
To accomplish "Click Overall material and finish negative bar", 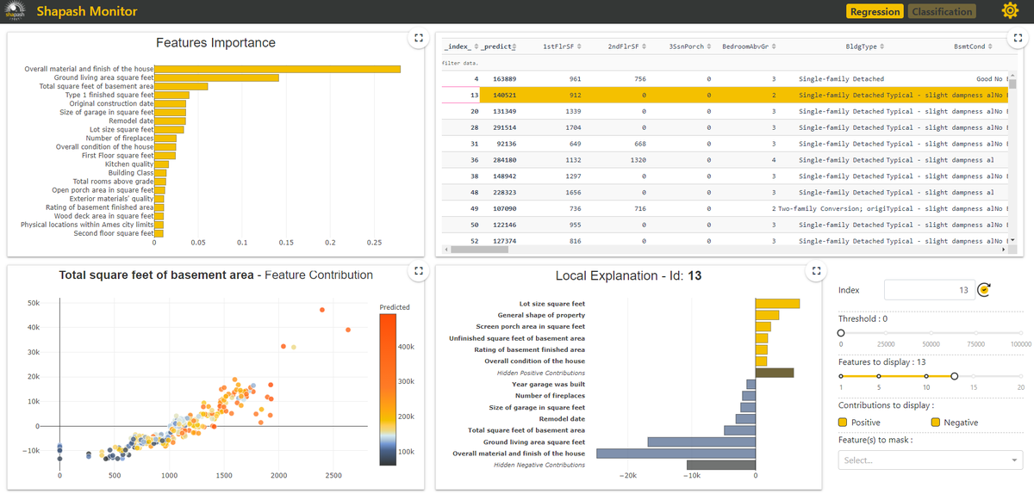I will pos(676,453).
